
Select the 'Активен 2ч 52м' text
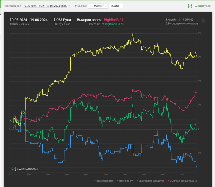[20, 24]
